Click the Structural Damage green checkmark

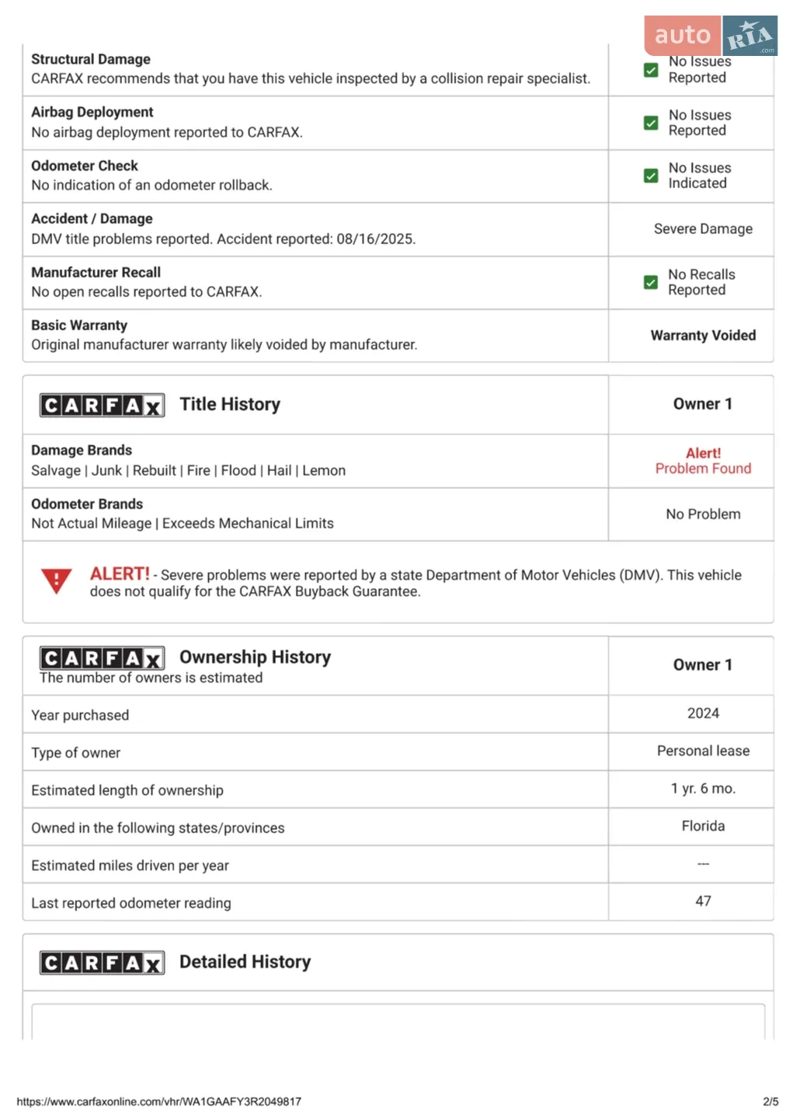coord(651,70)
